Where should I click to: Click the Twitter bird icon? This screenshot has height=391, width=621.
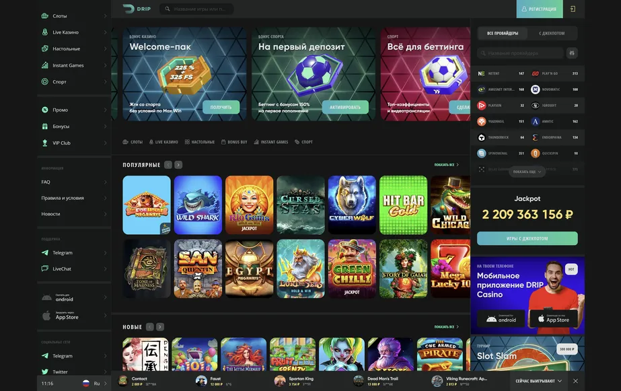(x=45, y=371)
